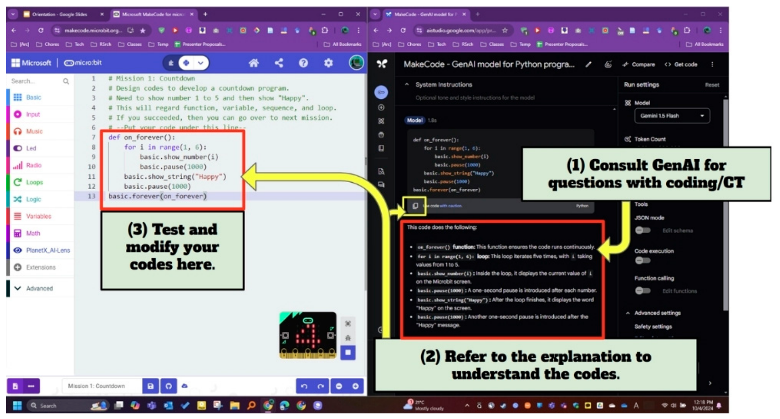Open the download more-options ellipsis button
Image resolution: width=780 pixels, height=419 pixels.
(31, 386)
